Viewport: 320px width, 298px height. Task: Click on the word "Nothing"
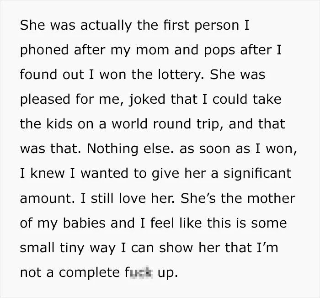pyautogui.click(x=112, y=149)
